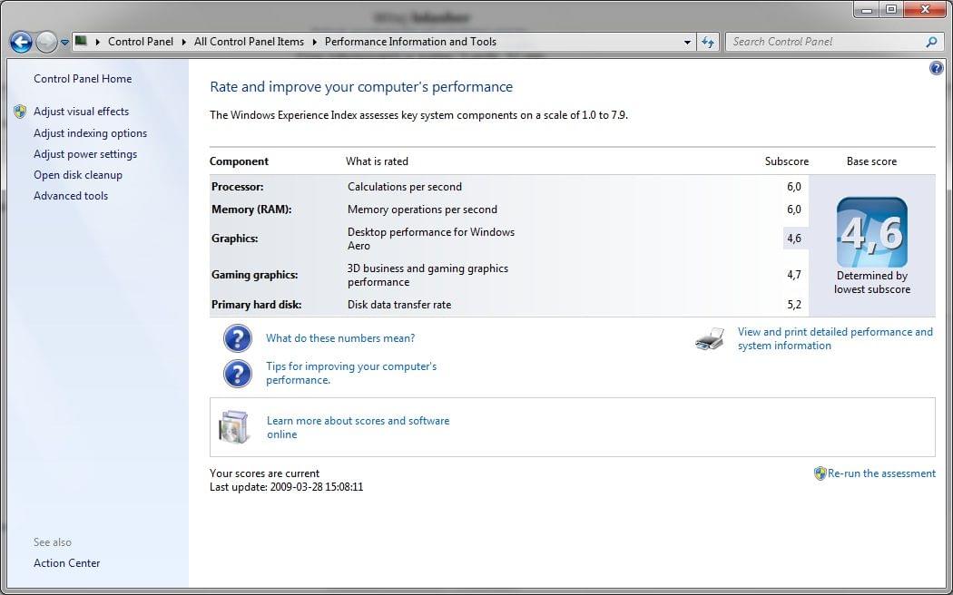Image resolution: width=953 pixels, height=595 pixels.
Task: Select Performance Information and Tools breadcrumb
Action: 411,42
